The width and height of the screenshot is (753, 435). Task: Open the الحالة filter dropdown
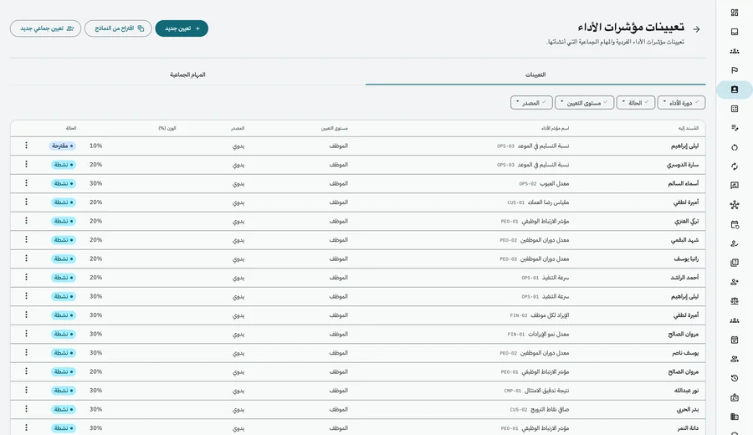pyautogui.click(x=635, y=103)
